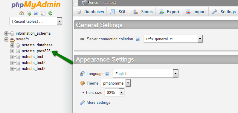Click database icon for information_schema

[x=12, y=33]
